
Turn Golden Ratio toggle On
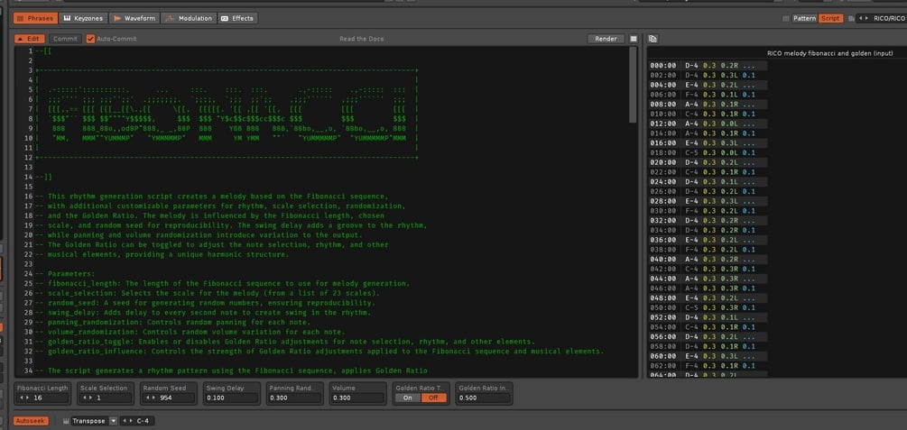[408, 398]
